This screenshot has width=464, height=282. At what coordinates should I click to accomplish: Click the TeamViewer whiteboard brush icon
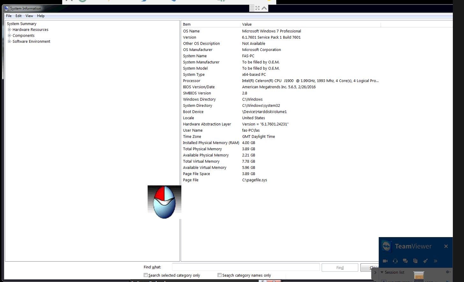pos(425,261)
